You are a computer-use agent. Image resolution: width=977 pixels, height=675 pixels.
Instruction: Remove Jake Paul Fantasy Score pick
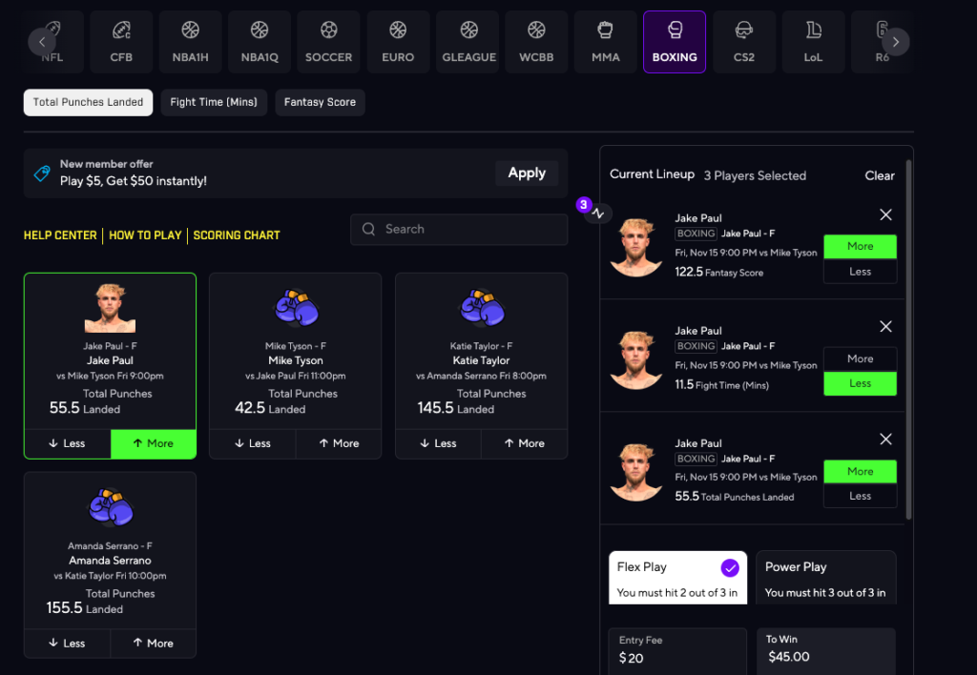coord(885,215)
